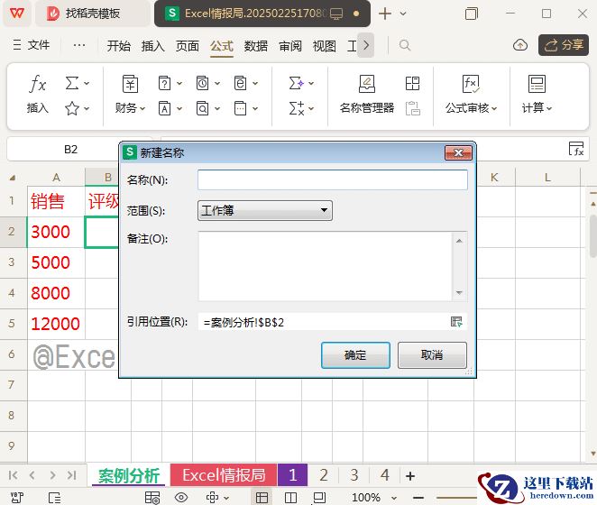Select column A header
The image size is (597, 505).
click(x=56, y=178)
